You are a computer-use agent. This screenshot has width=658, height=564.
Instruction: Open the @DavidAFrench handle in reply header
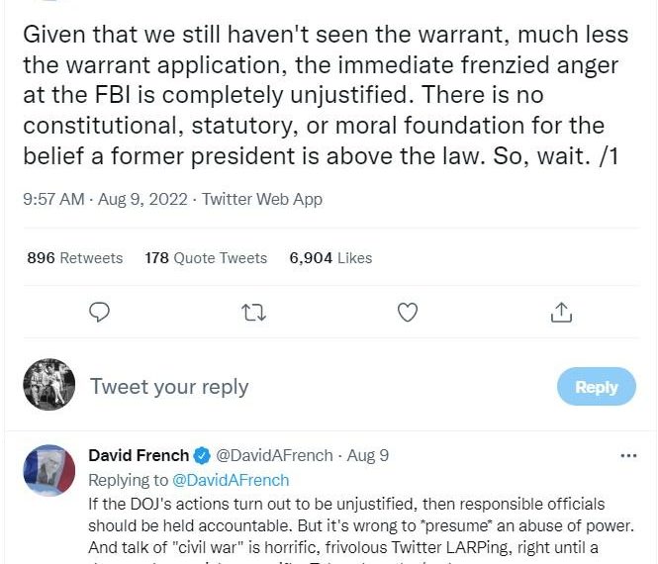(274, 455)
